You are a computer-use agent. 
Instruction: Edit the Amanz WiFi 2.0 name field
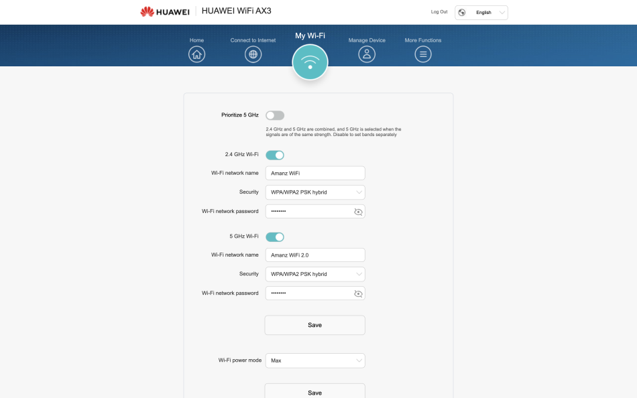point(315,255)
